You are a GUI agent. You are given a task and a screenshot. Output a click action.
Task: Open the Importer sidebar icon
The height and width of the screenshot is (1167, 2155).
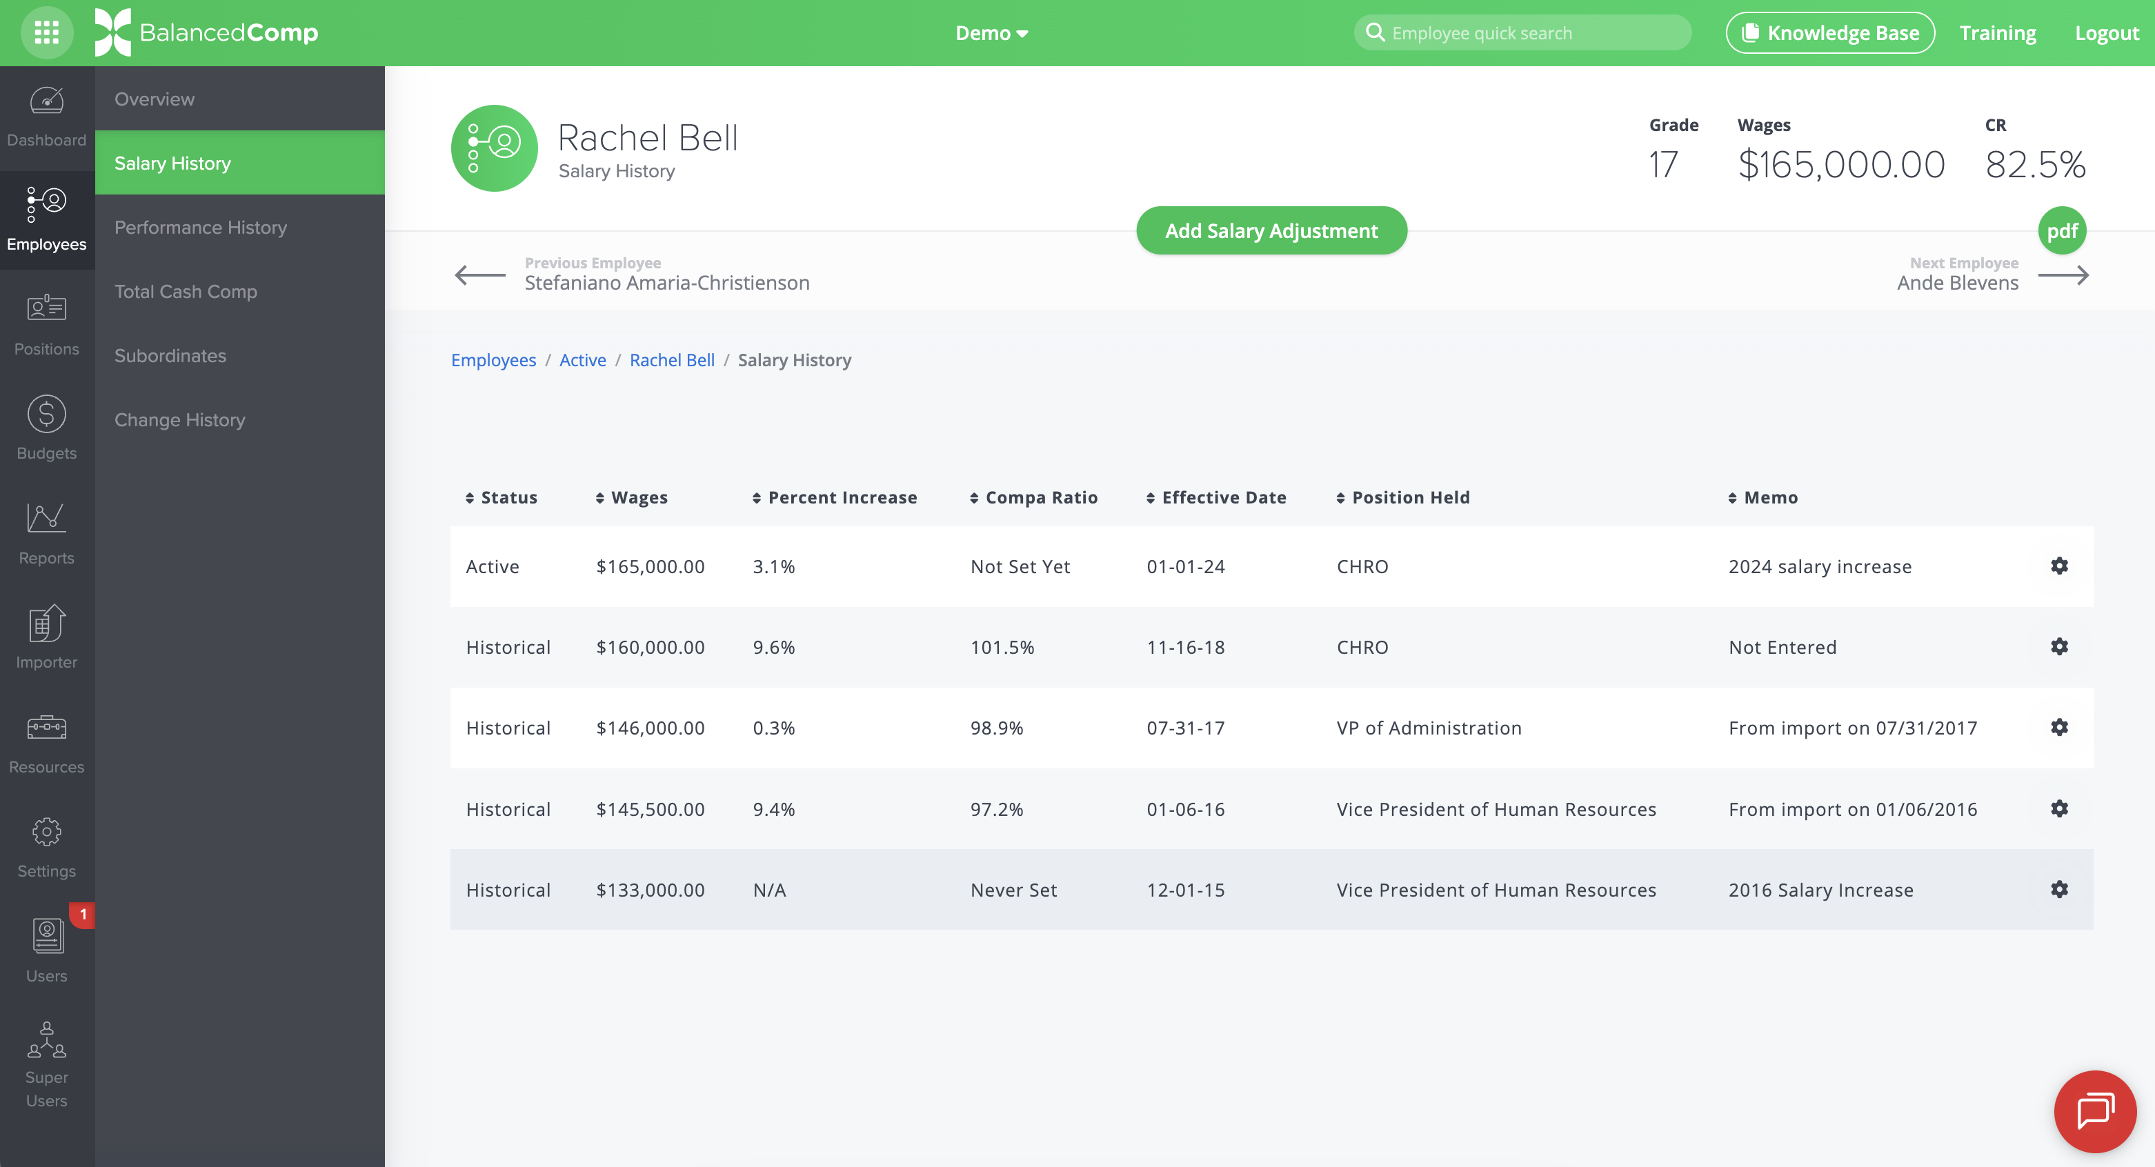click(x=47, y=637)
